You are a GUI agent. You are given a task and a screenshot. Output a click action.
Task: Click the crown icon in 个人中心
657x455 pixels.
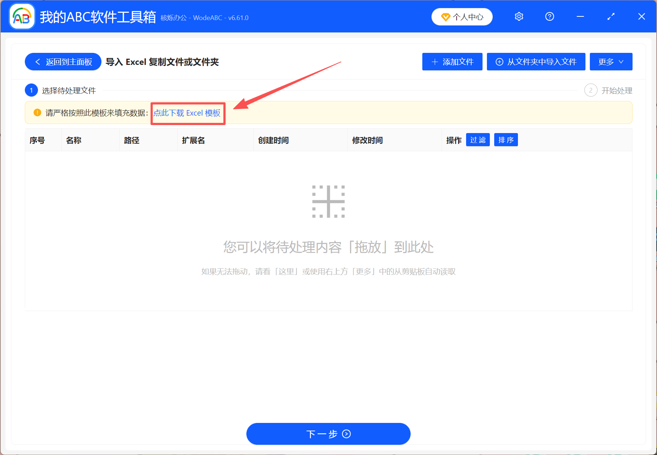446,17
